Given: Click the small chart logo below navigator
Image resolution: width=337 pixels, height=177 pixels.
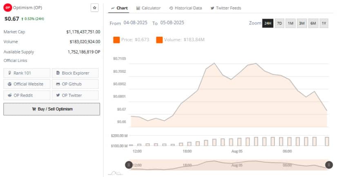Looking at the screenshot, I should pos(115,173).
